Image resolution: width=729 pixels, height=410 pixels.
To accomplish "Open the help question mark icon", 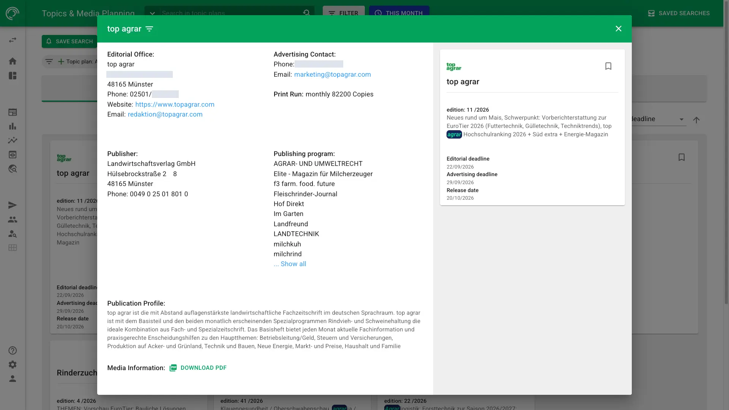I will pos(13,350).
